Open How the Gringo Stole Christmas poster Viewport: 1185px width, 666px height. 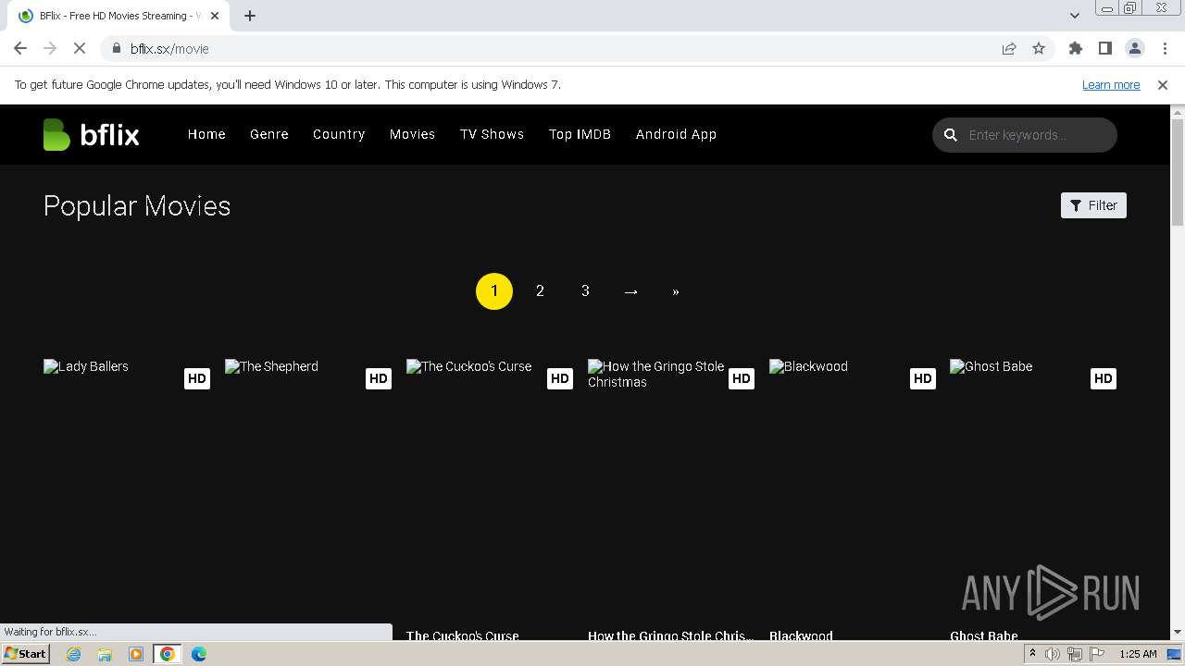tap(671, 486)
